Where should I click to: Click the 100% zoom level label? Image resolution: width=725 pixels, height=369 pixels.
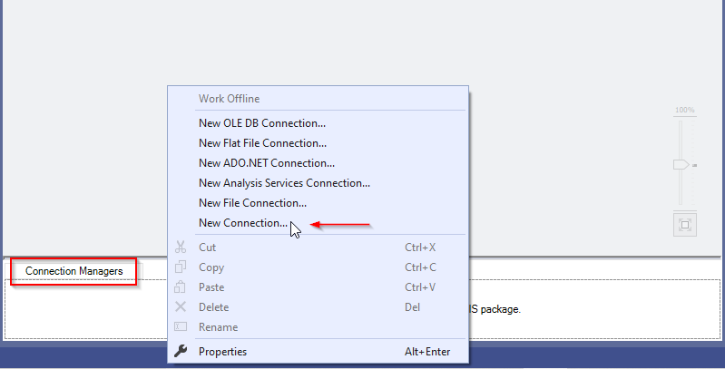pos(684,111)
